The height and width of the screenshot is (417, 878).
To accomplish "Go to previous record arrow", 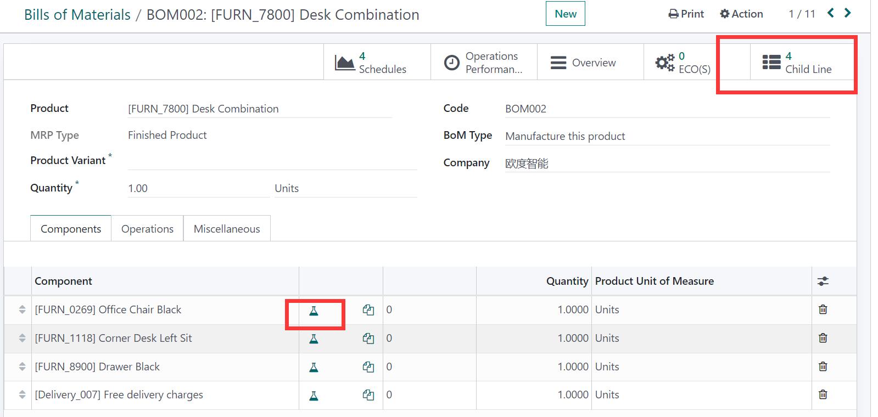I will pyautogui.click(x=831, y=13).
